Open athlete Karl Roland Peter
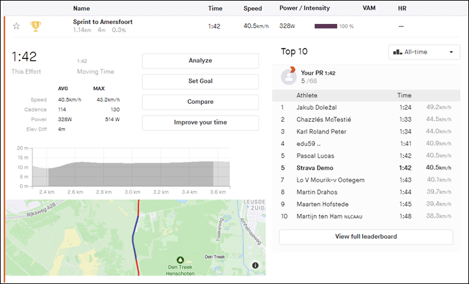The width and height of the screenshot is (469, 284). [x=322, y=132]
